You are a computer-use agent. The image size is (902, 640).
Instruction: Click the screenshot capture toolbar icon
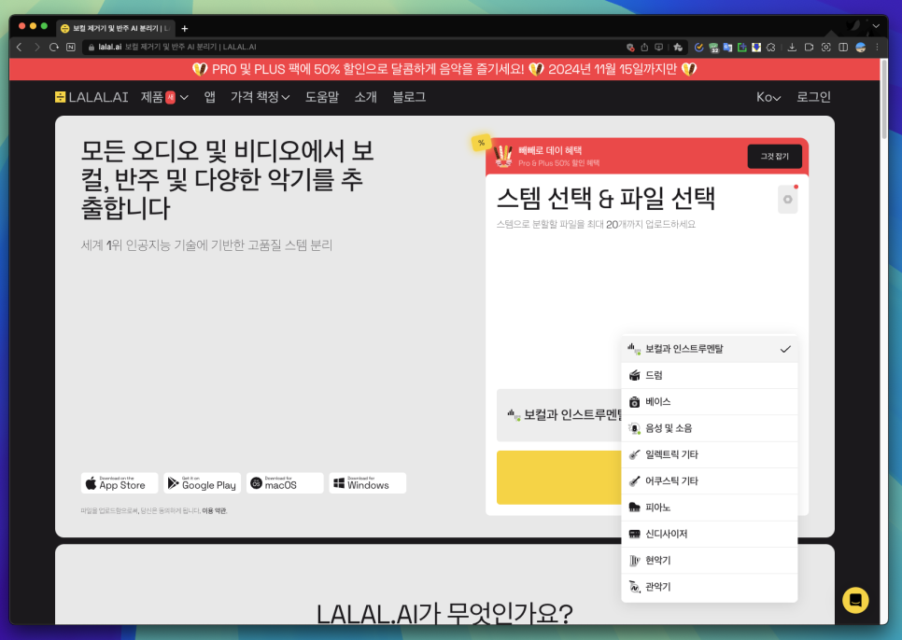click(x=826, y=47)
